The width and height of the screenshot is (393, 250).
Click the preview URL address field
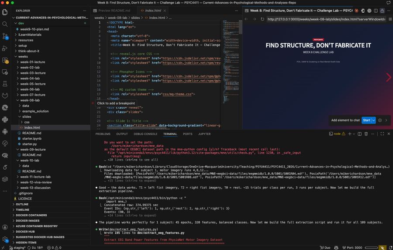click(x=326, y=19)
